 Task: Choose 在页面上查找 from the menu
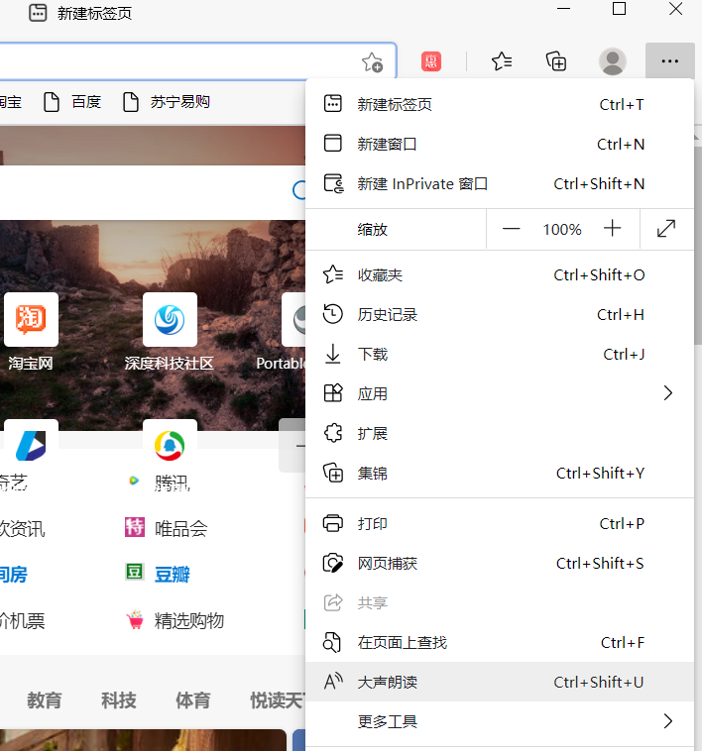pyautogui.click(x=500, y=642)
